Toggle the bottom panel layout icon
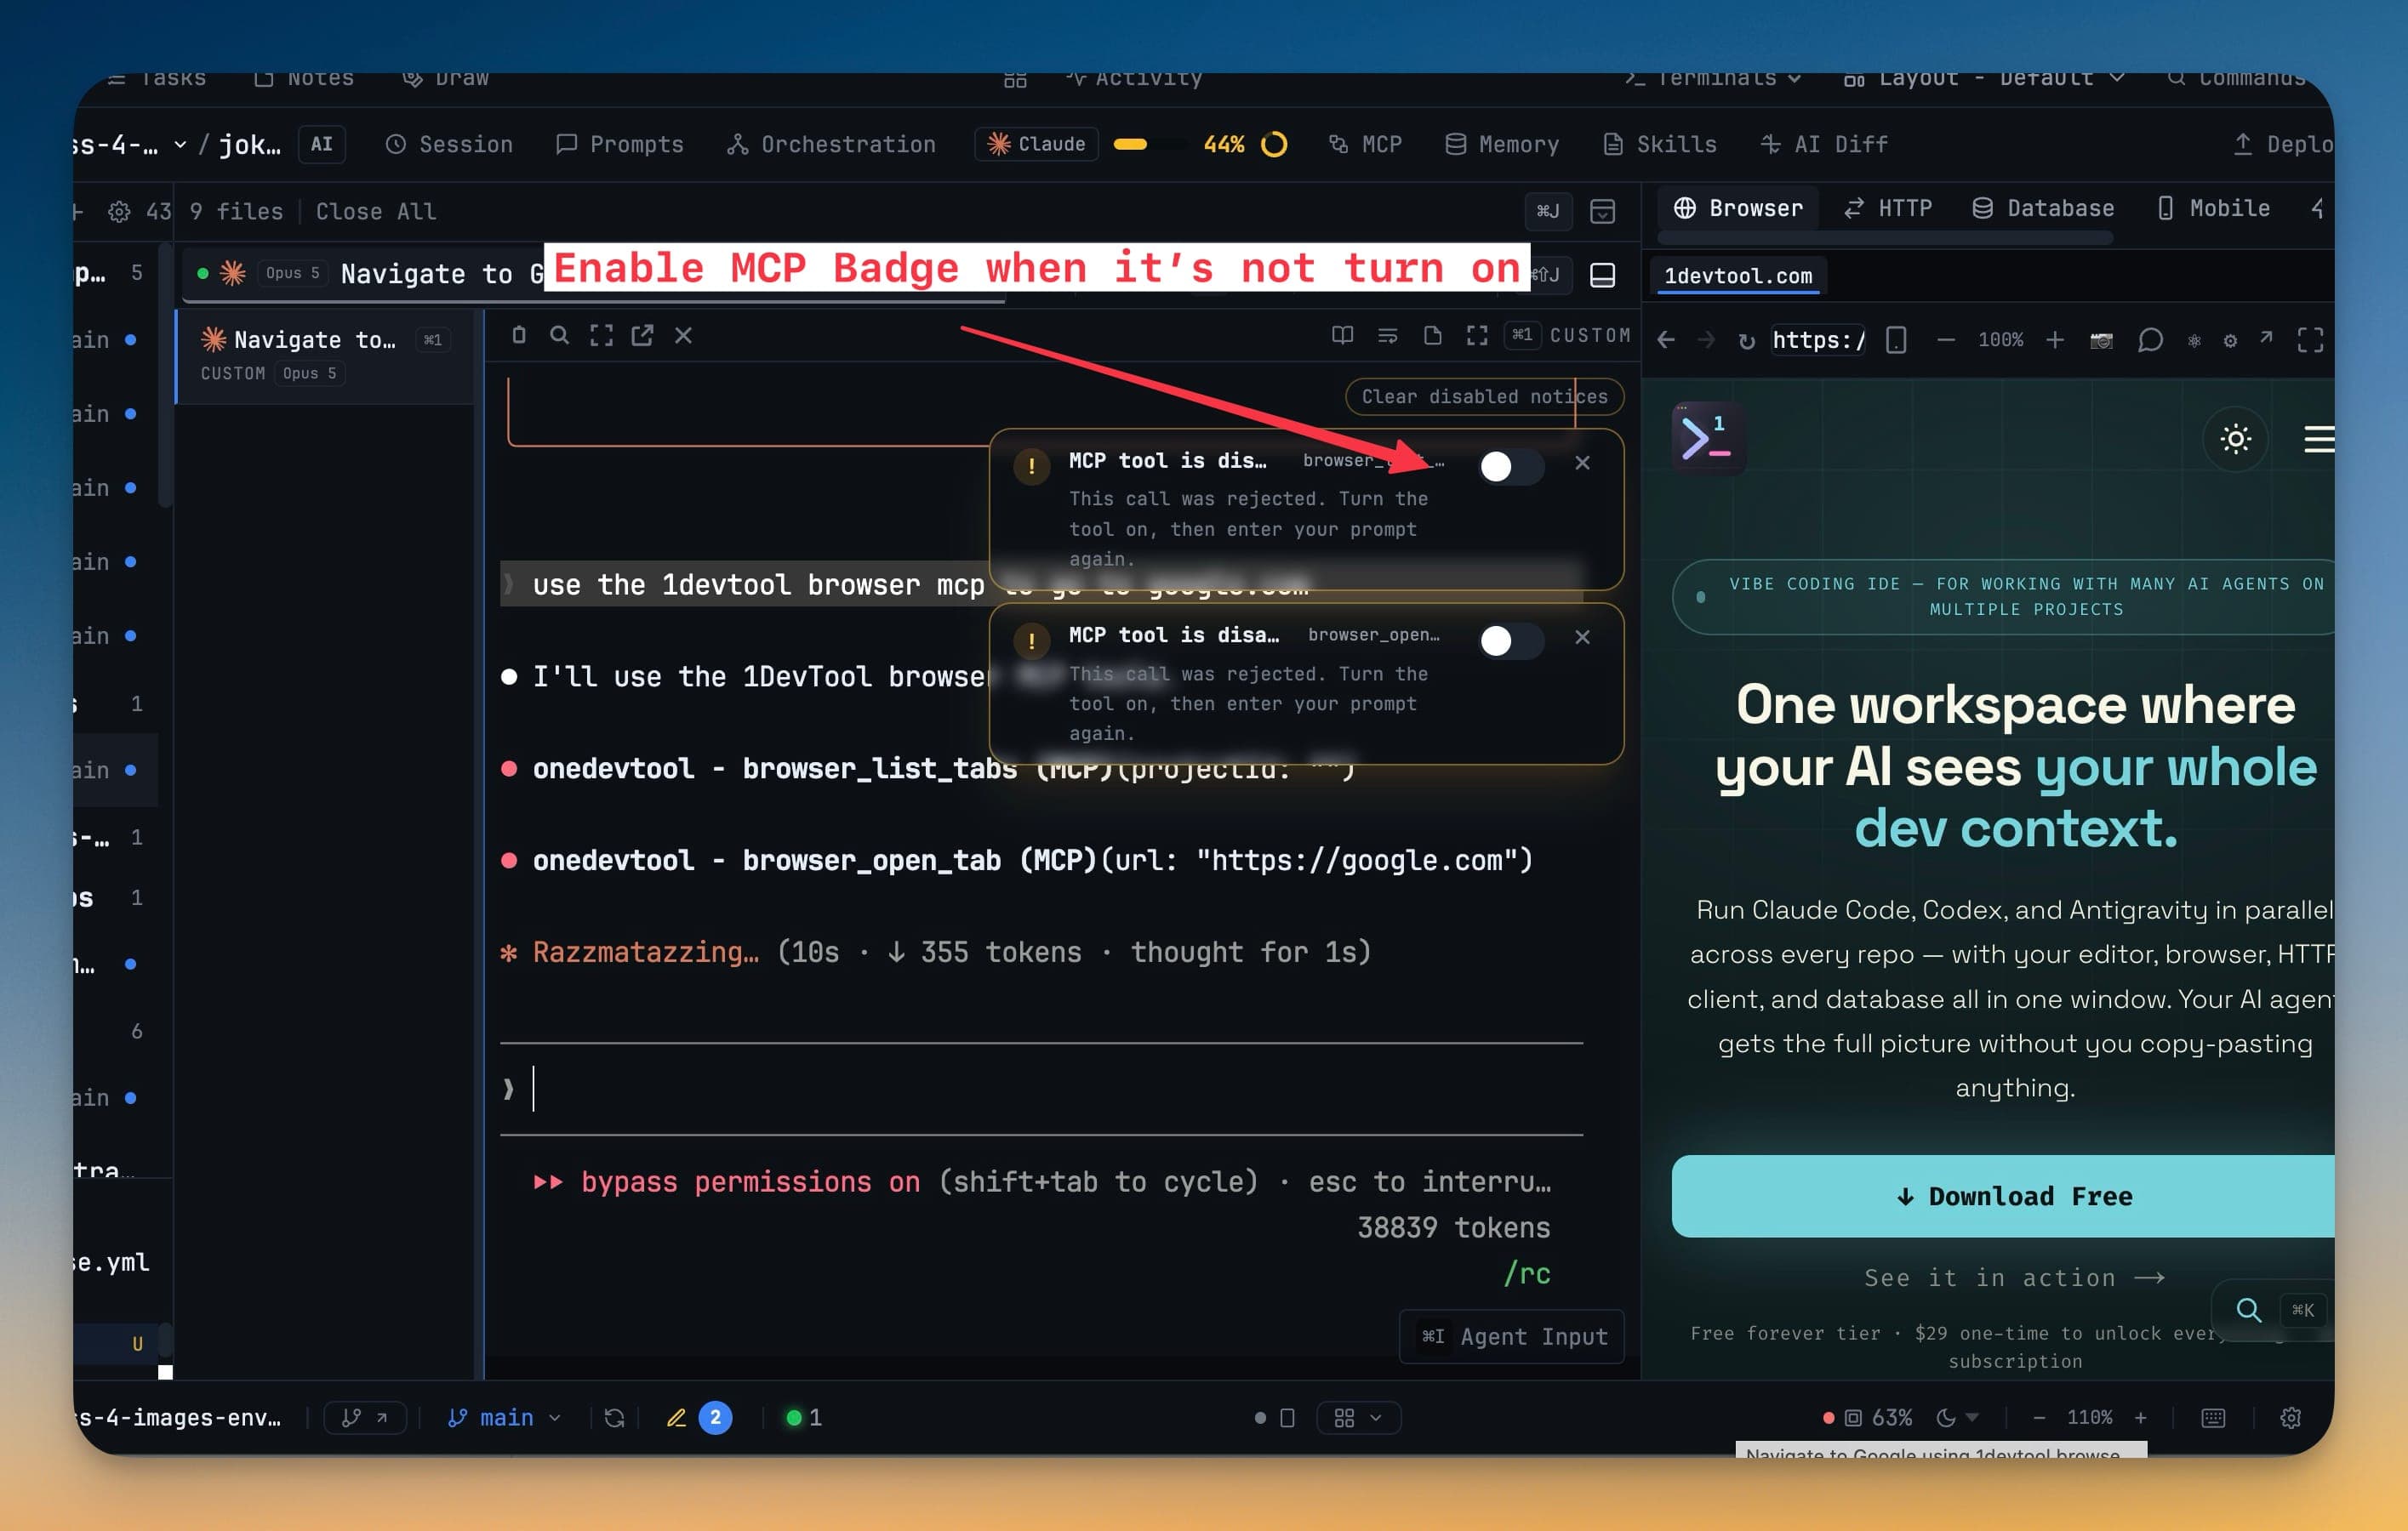Viewport: 2408px width, 1531px height. pos(1602,275)
